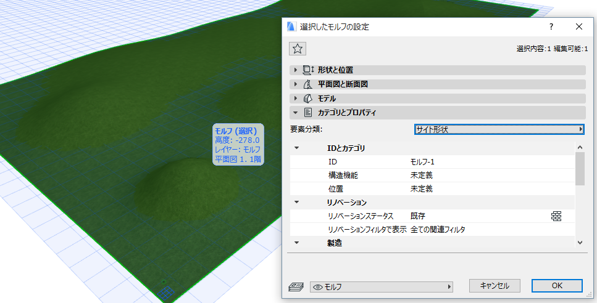Viewport: 597px width, 303px height.
Task: Collapse the 製造 group
Action: point(296,243)
